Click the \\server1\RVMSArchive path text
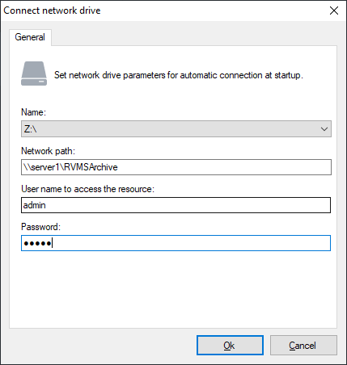This screenshot has height=365, width=347. point(70,167)
